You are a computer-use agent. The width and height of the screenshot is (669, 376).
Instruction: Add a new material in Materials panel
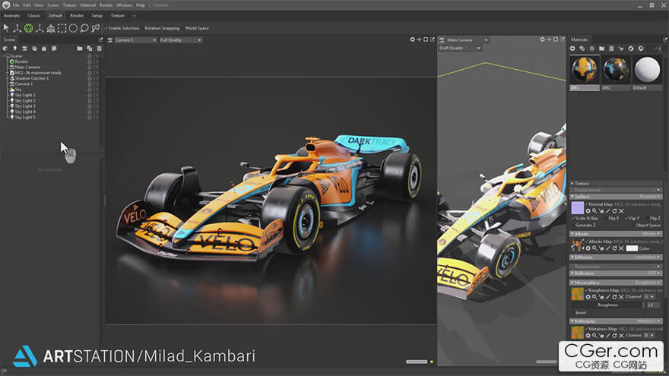tap(572, 49)
